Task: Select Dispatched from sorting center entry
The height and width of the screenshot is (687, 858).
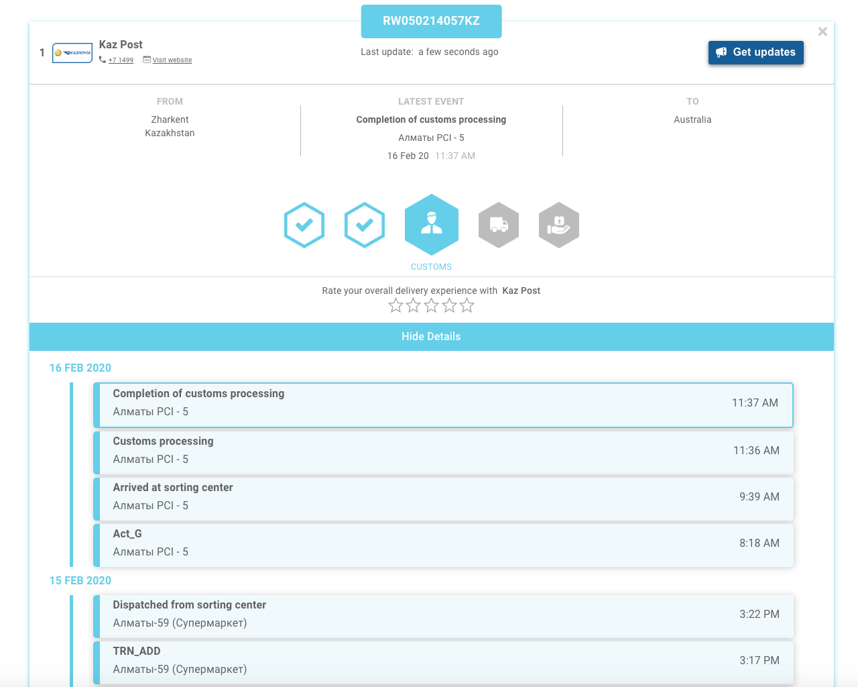Action: pos(443,616)
